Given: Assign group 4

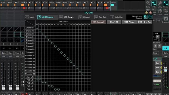Looking at the screenshot, I should click(x=159, y=46).
